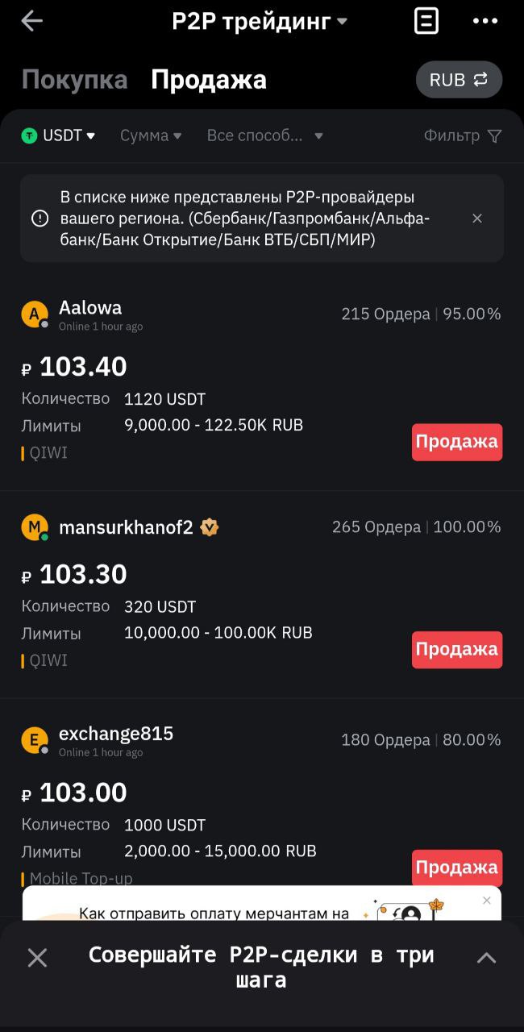Select the Продажа tab
Screen dimensions: 524x1032
pos(208,80)
